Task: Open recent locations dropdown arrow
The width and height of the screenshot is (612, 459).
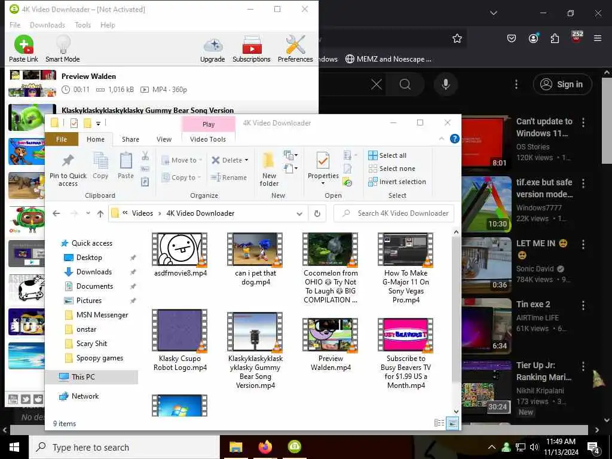Action: [88, 213]
